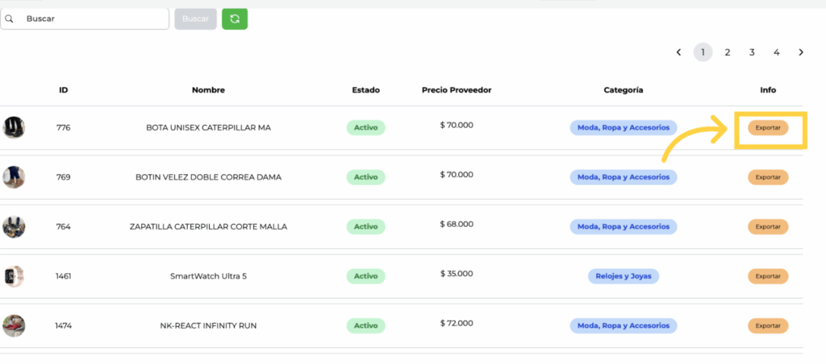Open the Bota Unisex Caterpillar product thumbnail
This screenshot has height=364, width=826.
pos(14,127)
